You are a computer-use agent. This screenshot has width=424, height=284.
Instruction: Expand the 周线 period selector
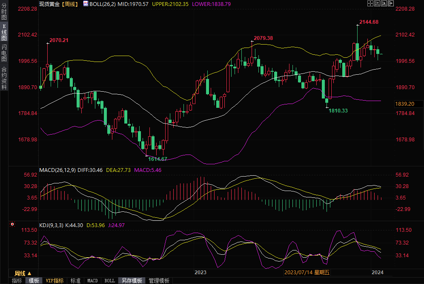tap(23, 273)
